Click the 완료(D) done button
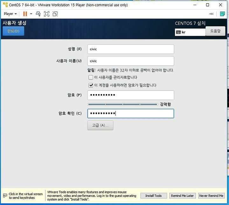 [13, 31]
